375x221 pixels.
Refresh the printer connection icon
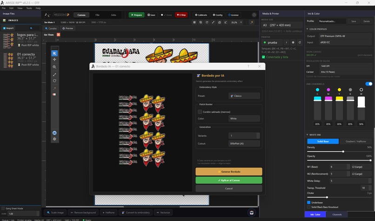pyautogui.click(x=300, y=43)
